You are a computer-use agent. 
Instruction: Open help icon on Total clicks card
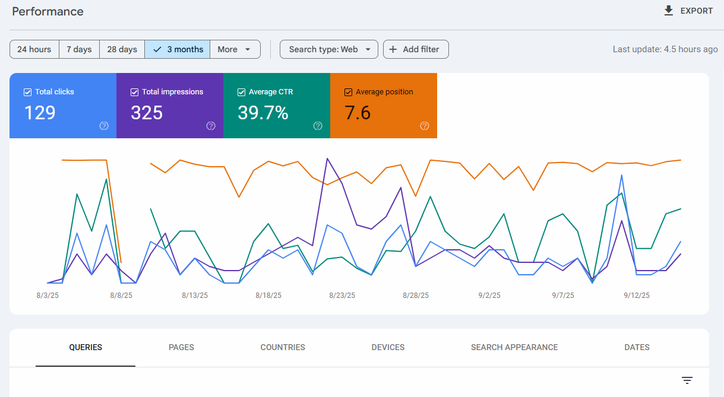tap(104, 126)
